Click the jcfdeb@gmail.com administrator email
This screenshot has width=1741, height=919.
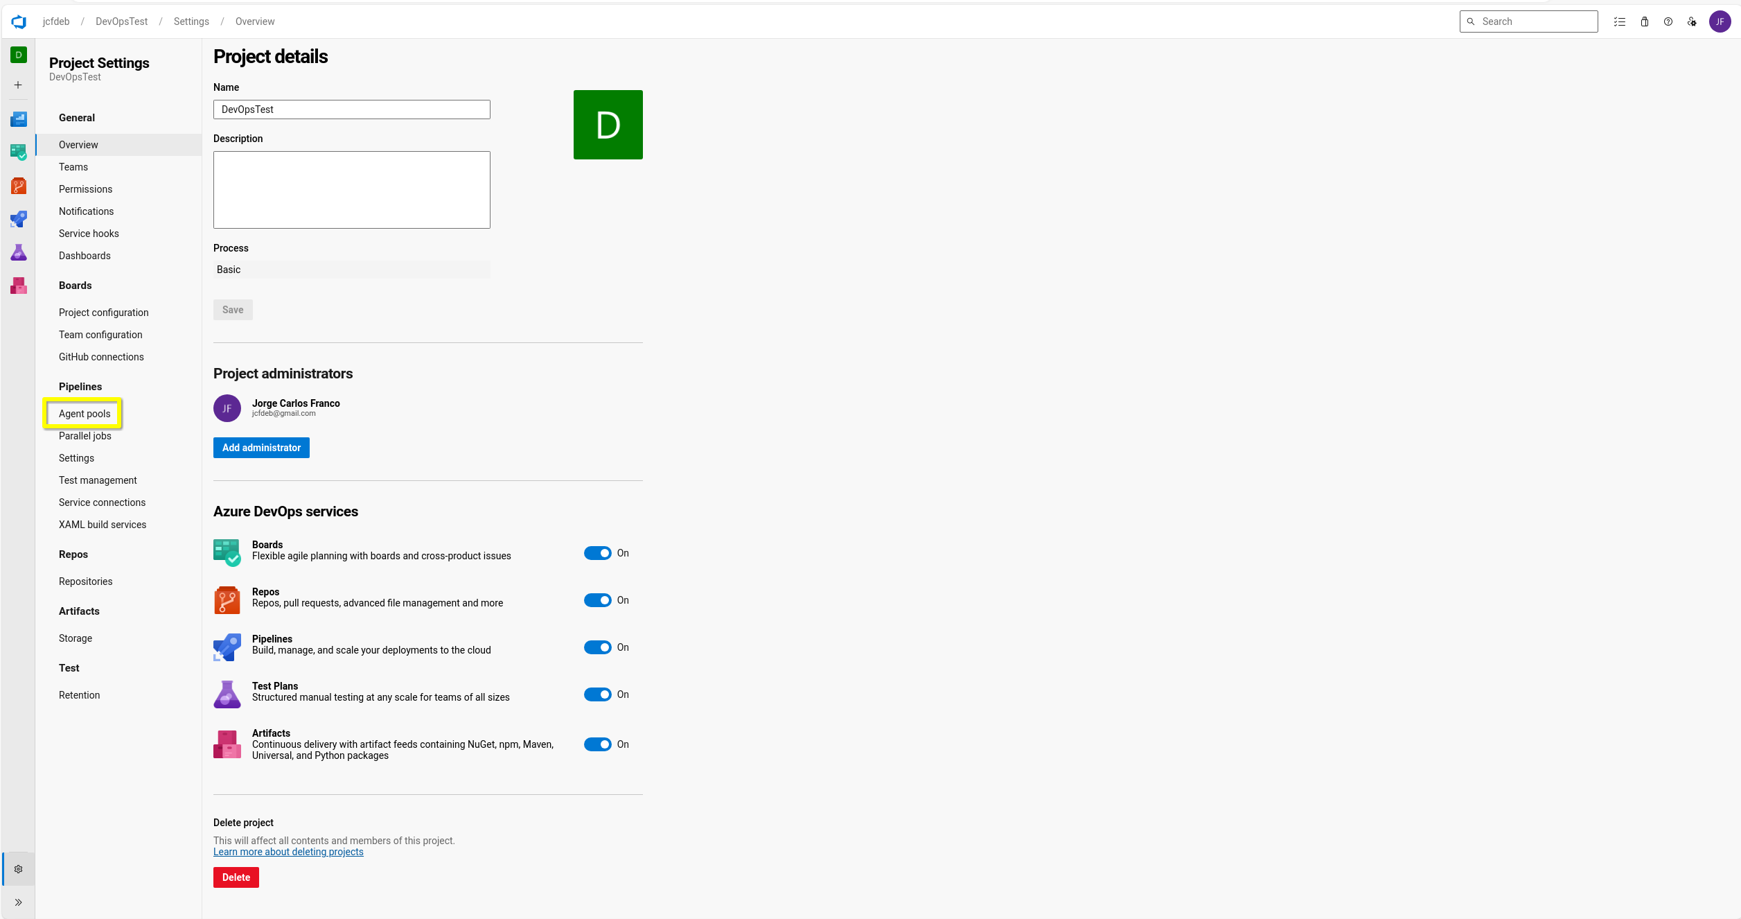[x=283, y=414]
